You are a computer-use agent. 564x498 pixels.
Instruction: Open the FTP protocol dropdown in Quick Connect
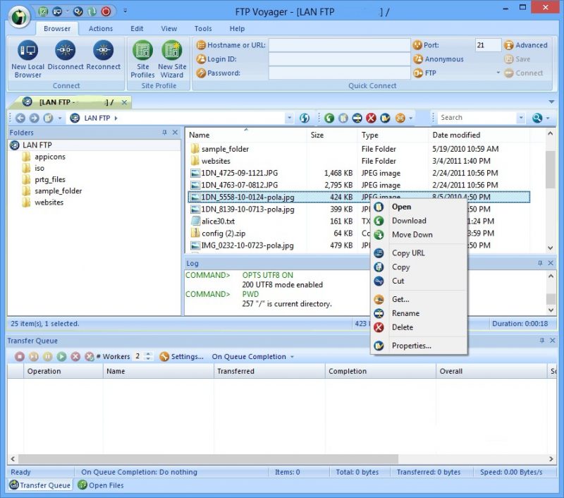498,73
